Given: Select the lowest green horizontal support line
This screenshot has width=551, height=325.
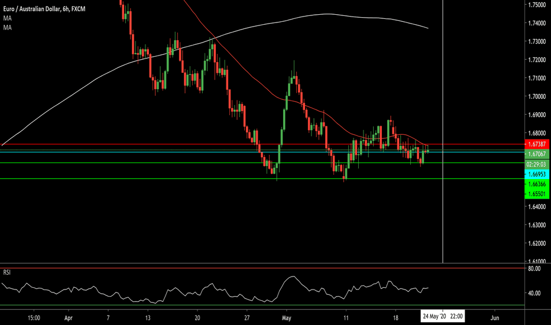Looking at the screenshot, I should 262,178.
